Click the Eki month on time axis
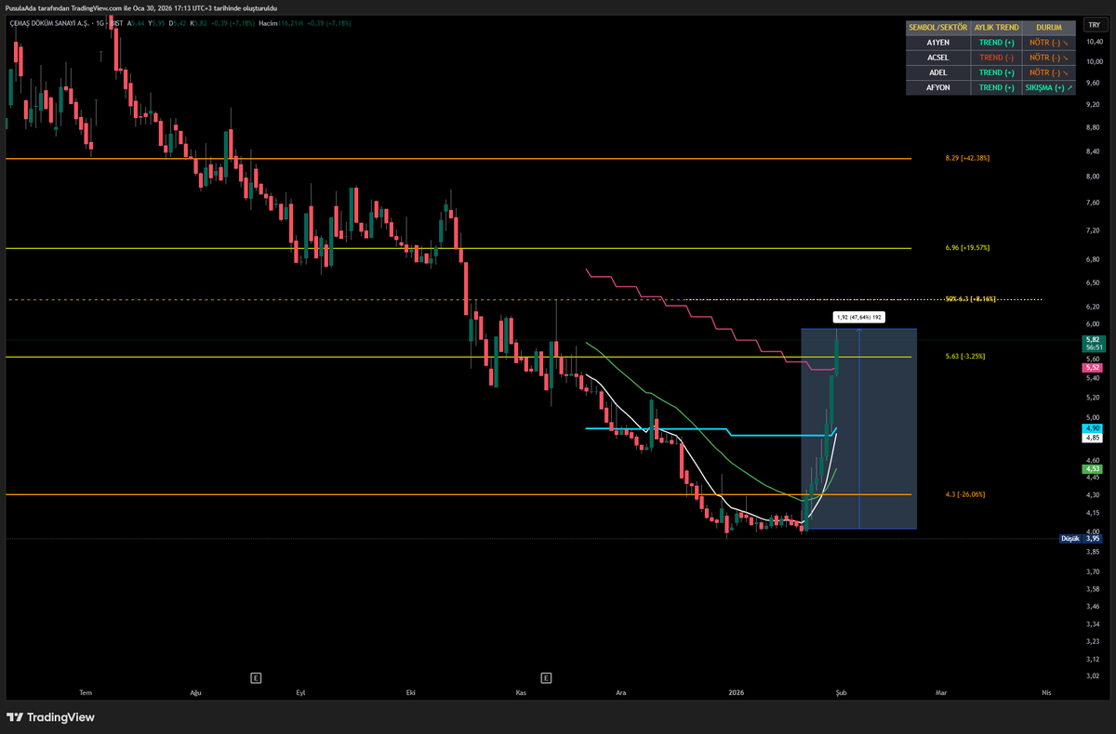 [x=411, y=692]
